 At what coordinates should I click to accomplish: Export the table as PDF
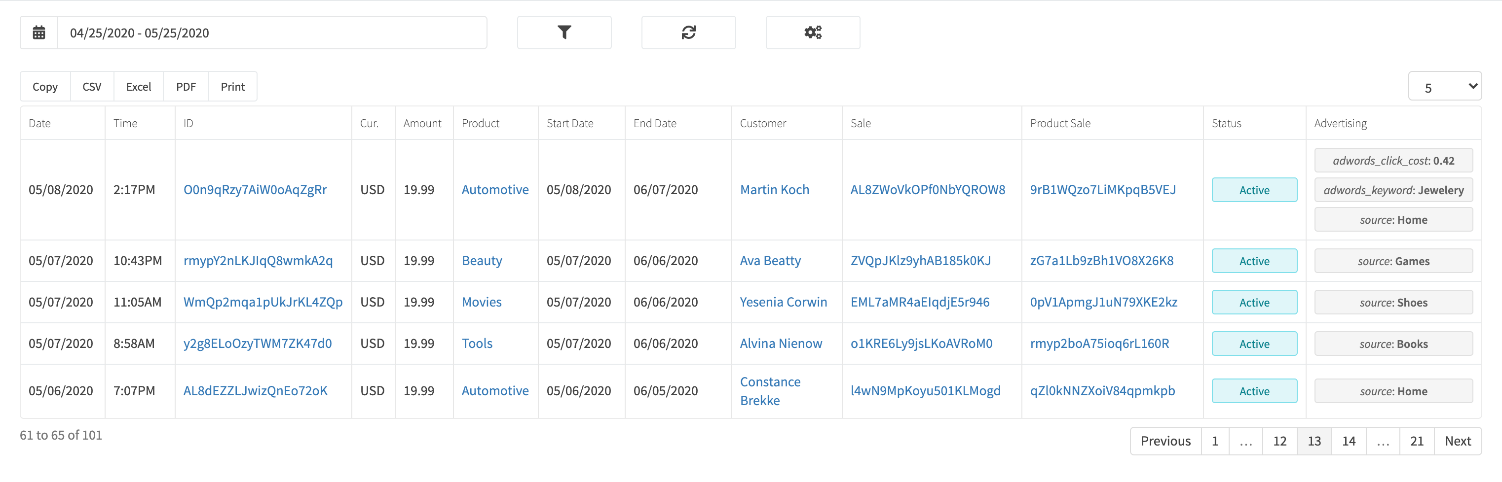pyautogui.click(x=186, y=87)
